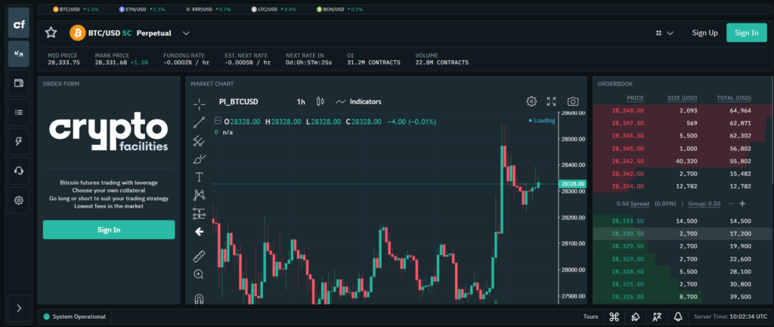Click the TOTAL (USD) column header
Viewport: 774px width, 327px height.
tap(733, 98)
